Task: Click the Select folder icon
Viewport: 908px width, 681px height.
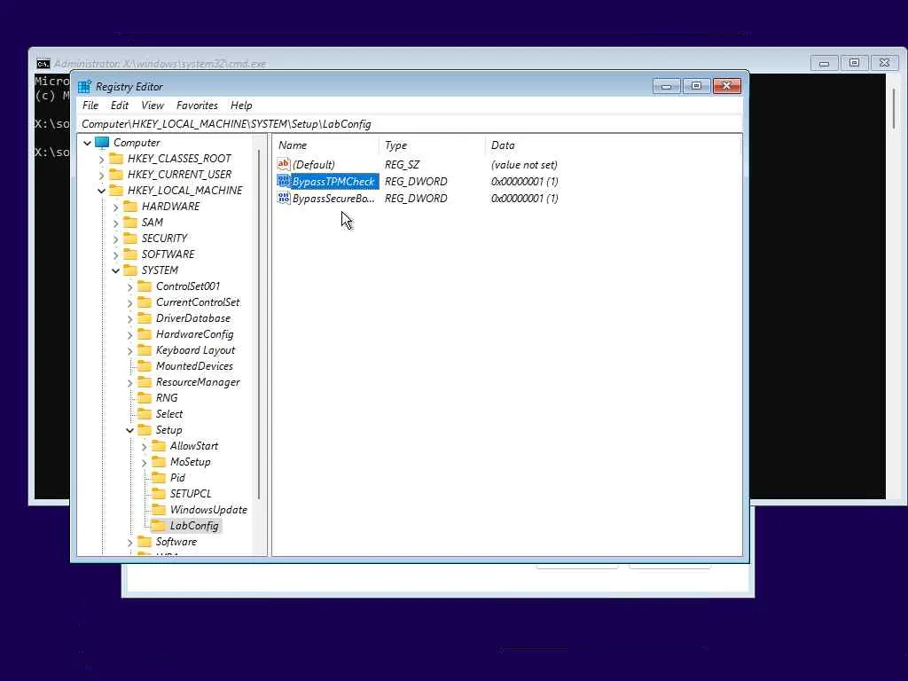Action: (145, 414)
